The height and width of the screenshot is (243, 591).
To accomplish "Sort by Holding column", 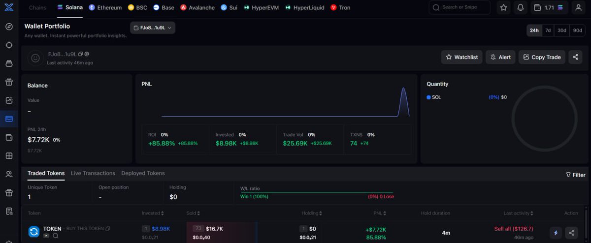I will tap(312, 213).
